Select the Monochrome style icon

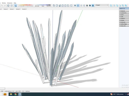tap(93, 6)
